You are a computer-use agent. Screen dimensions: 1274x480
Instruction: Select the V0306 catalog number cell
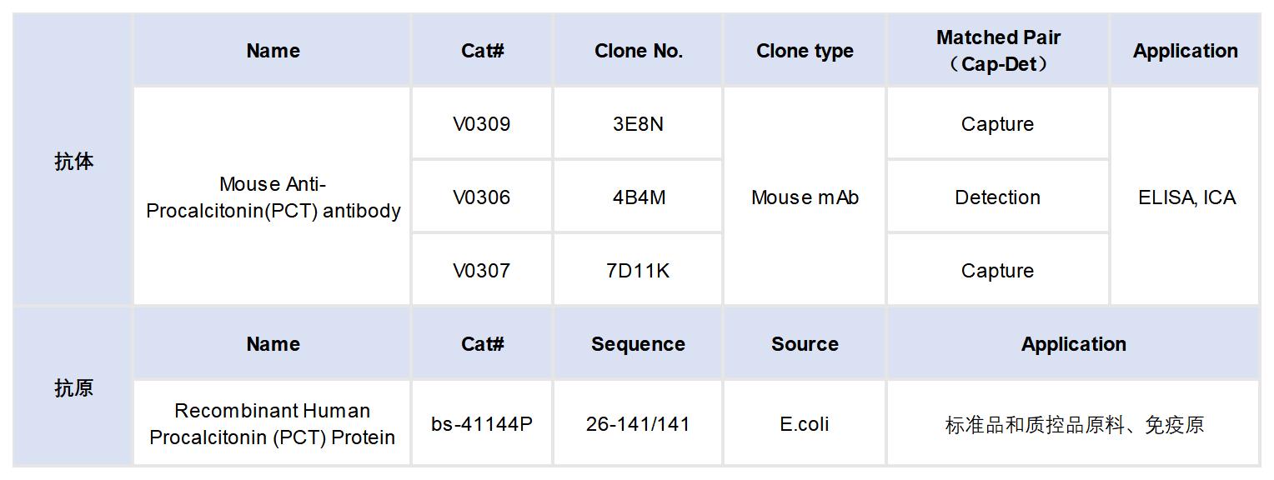click(x=481, y=197)
